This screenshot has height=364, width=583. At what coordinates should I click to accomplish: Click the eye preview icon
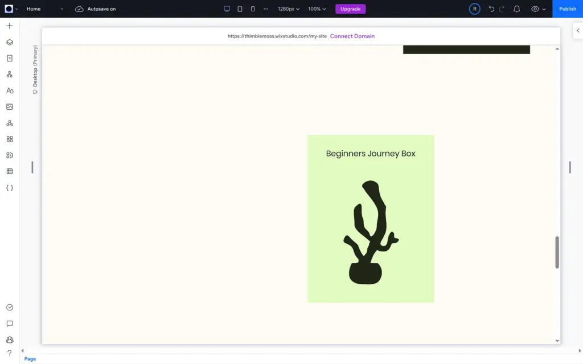535,9
